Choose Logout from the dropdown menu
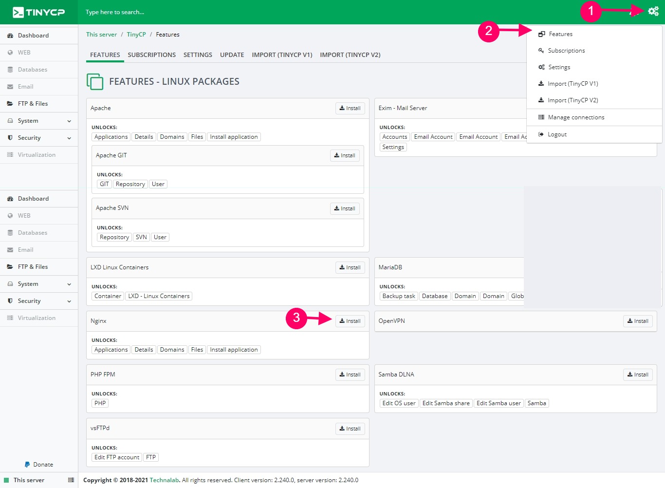This screenshot has height=488, width=665. (x=556, y=134)
